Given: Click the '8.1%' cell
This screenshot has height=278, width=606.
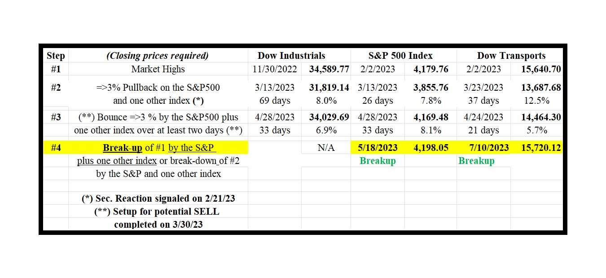Looking at the screenshot, I should [x=430, y=130].
